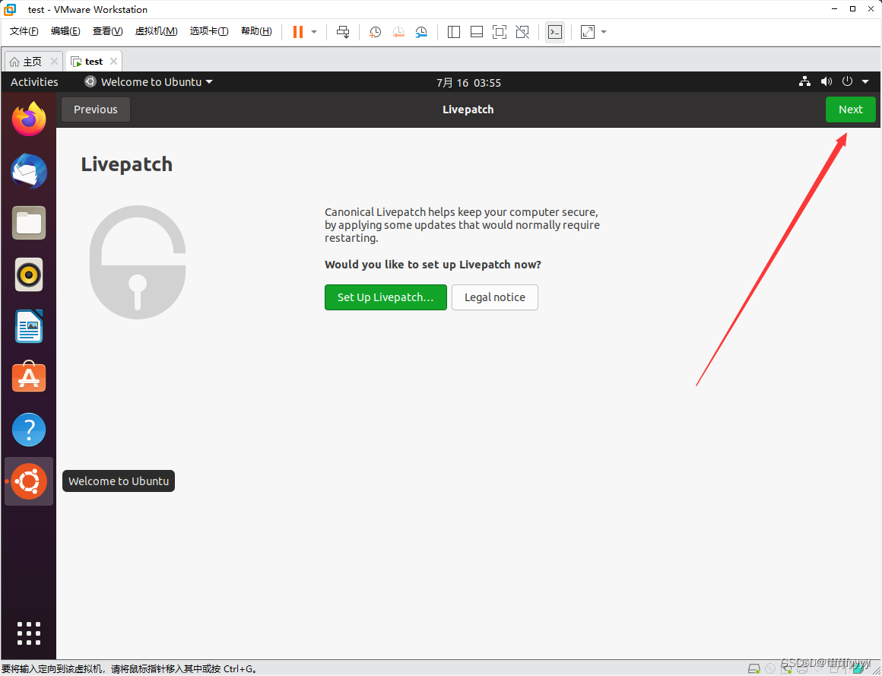The image size is (882, 676).
Task: Open the clock showing 7月 16 03:55
Action: pos(468,83)
